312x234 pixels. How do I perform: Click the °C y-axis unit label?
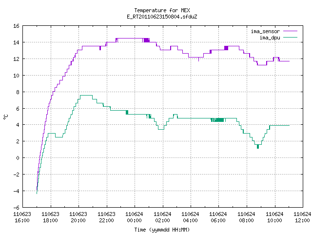[x=5, y=117]
